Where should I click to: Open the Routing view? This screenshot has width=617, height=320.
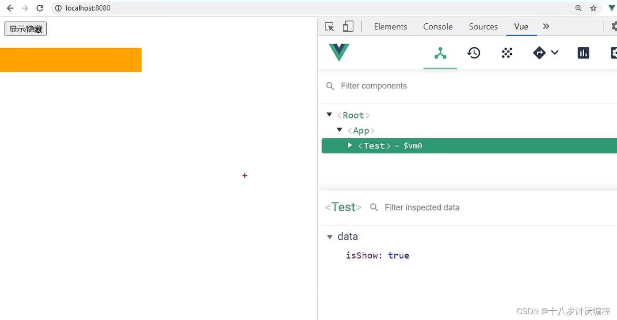(x=539, y=53)
